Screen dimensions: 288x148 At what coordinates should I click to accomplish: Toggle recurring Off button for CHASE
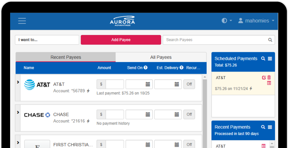[189, 114]
